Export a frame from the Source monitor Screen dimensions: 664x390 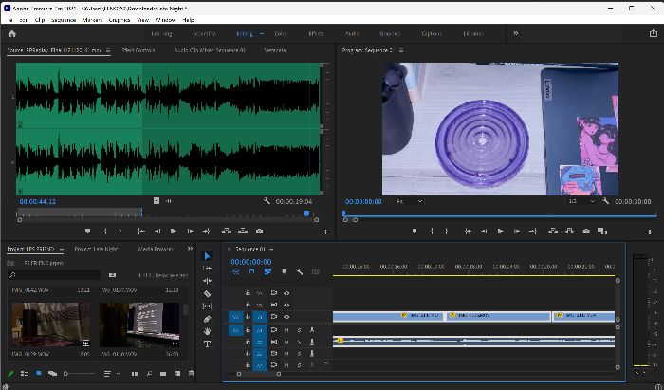tap(259, 232)
